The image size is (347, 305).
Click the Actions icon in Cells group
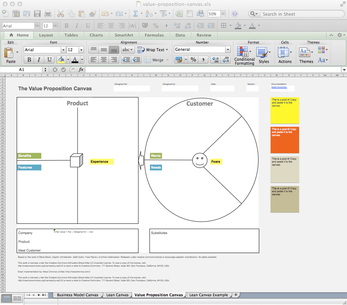(x=283, y=52)
